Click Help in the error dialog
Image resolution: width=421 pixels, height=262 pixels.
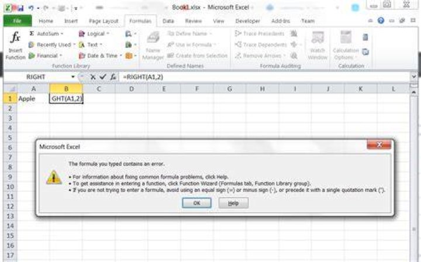point(233,203)
